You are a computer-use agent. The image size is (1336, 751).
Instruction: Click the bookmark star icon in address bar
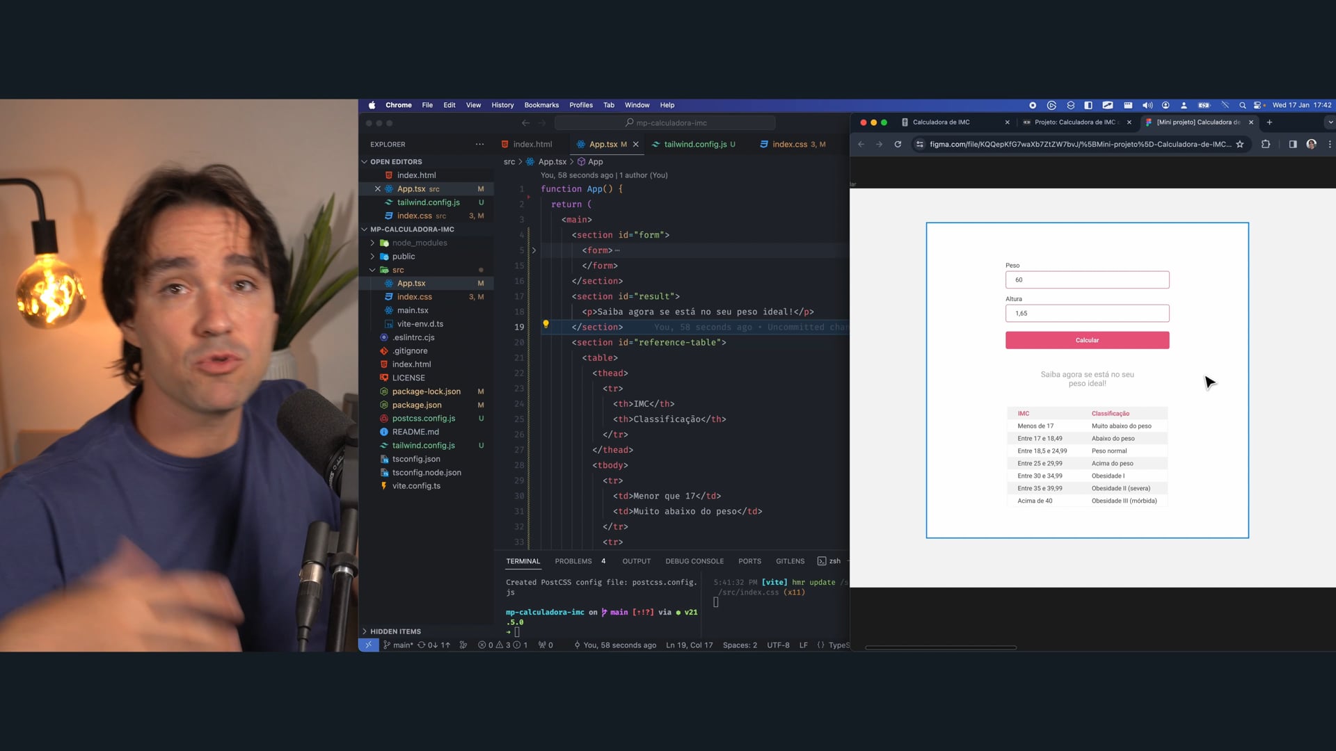coord(1240,145)
